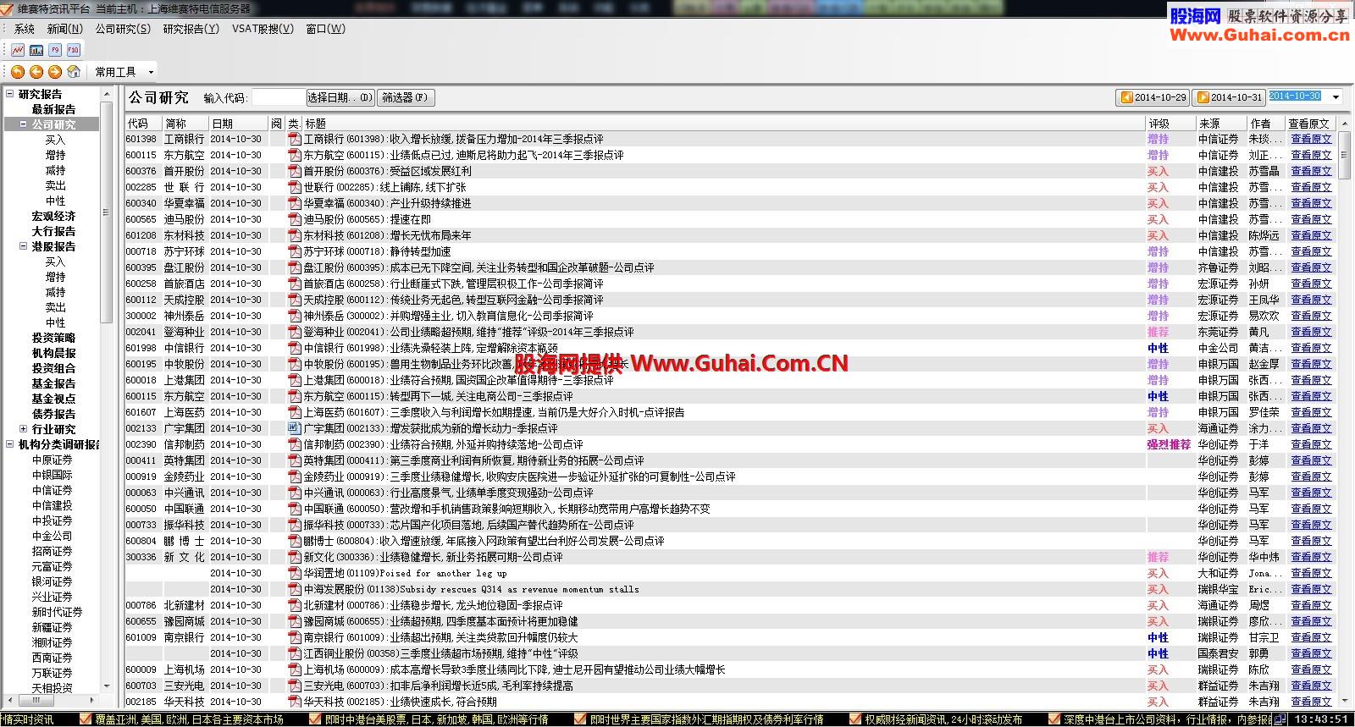Expand the 行业研究 tree node
Viewport: 1355px width, 727px height.
(24, 429)
